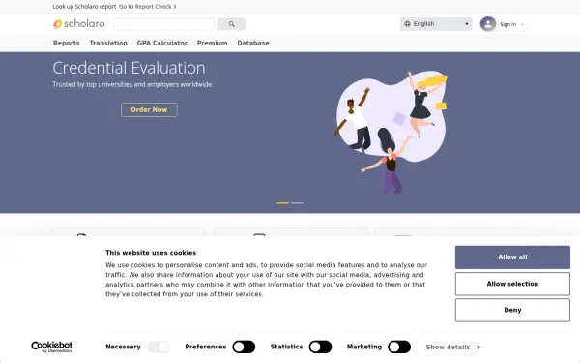Click the Order Now button
Screen dimensions: 580x363
149,109
